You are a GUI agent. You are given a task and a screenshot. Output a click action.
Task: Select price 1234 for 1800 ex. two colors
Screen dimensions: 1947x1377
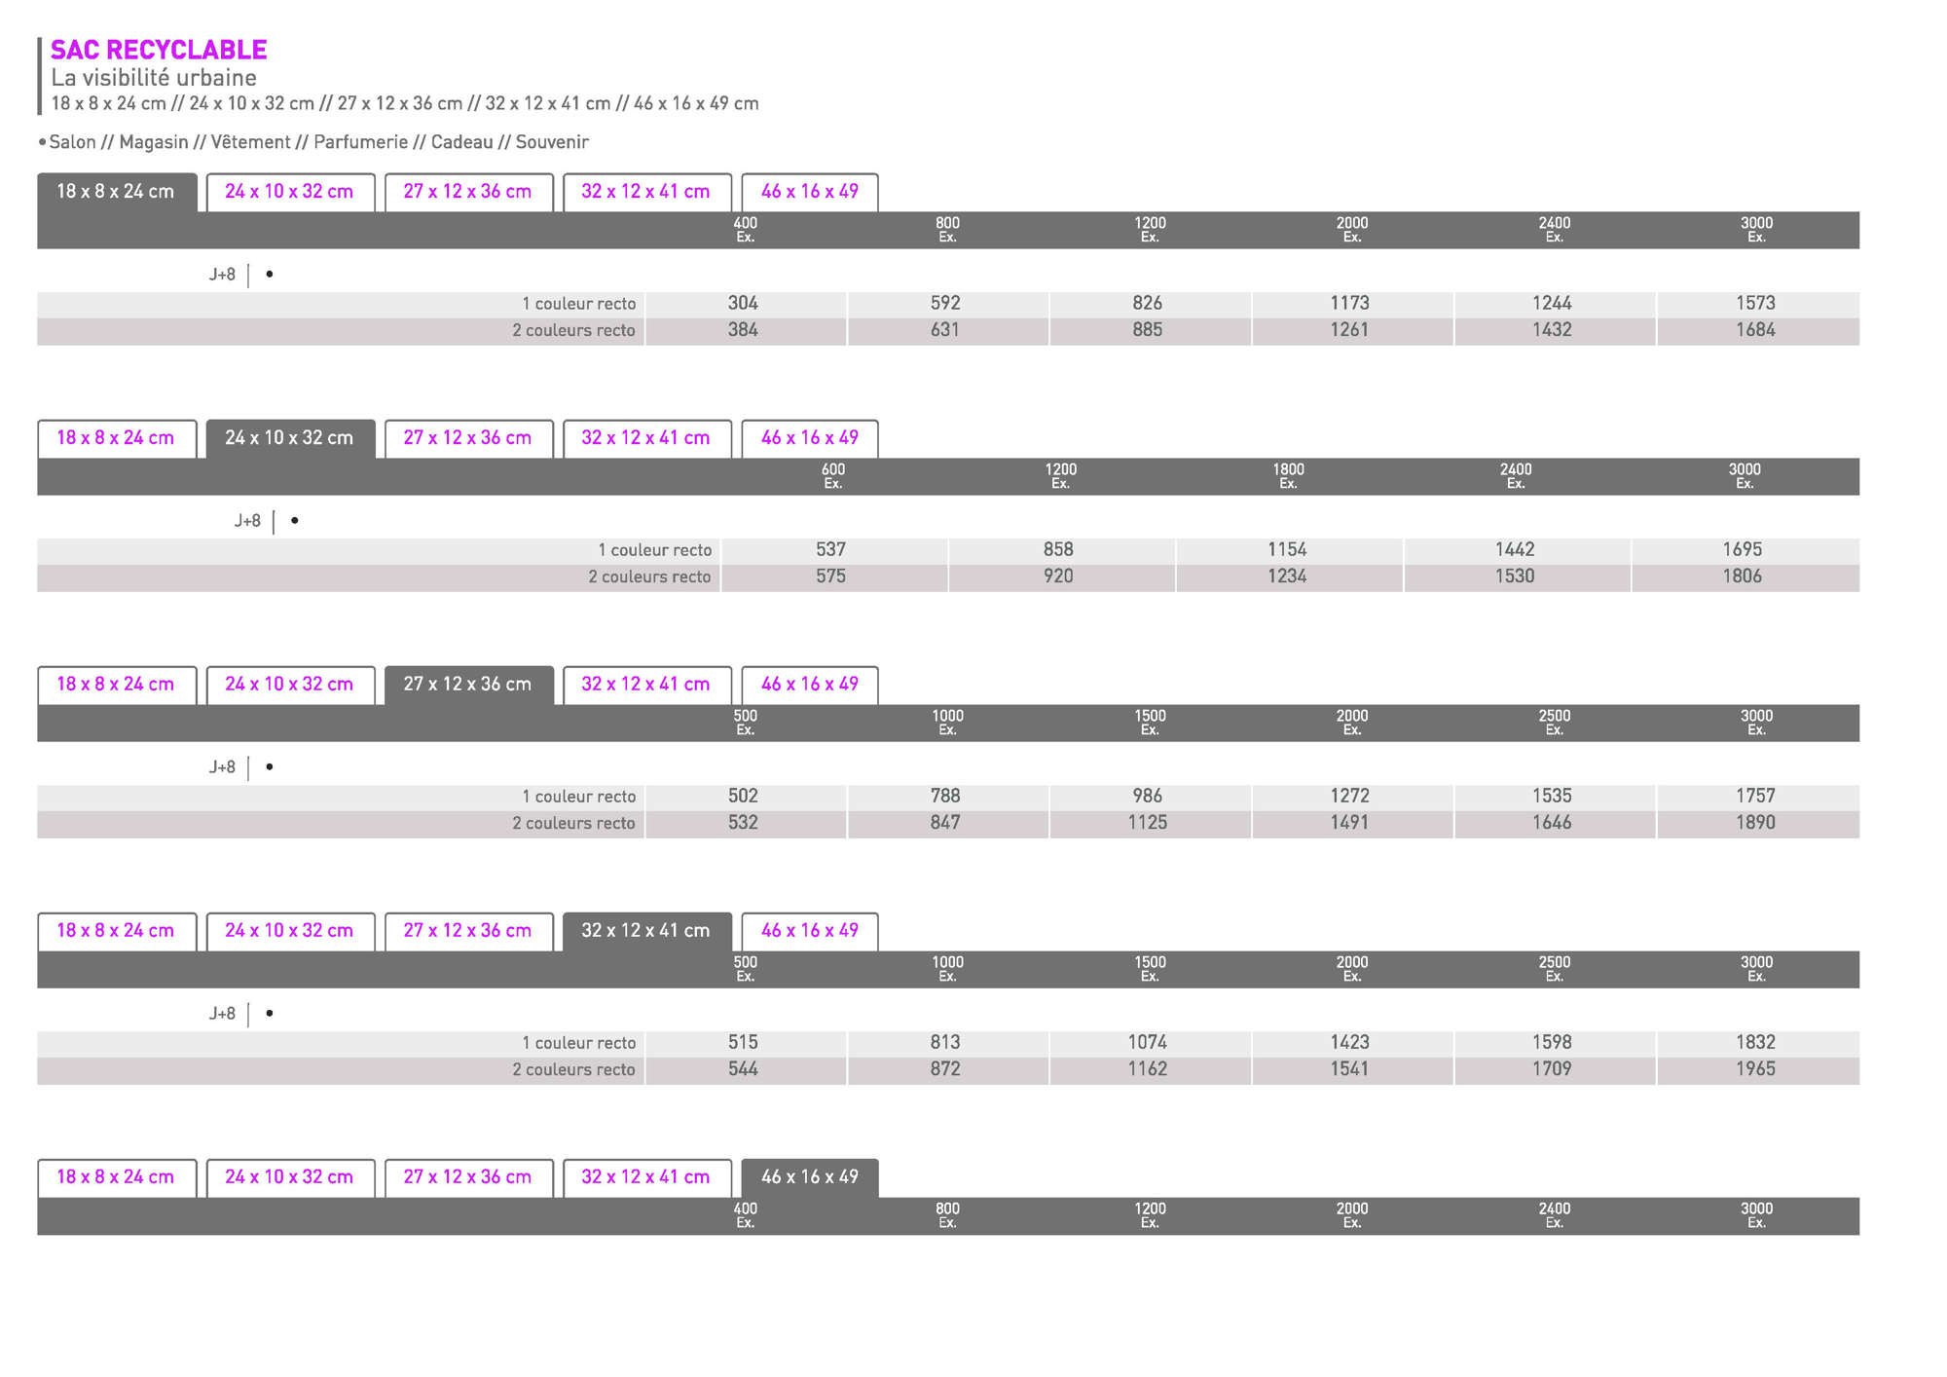pos(1287,577)
